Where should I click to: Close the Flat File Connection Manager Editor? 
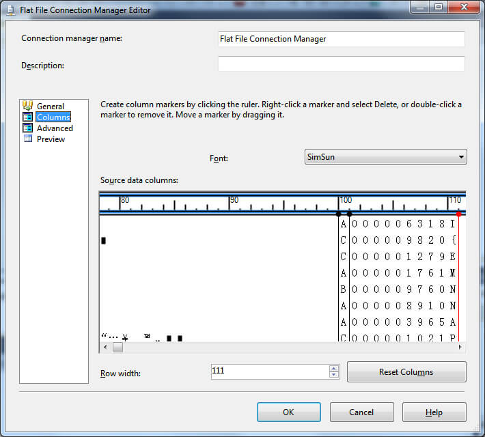464,7
